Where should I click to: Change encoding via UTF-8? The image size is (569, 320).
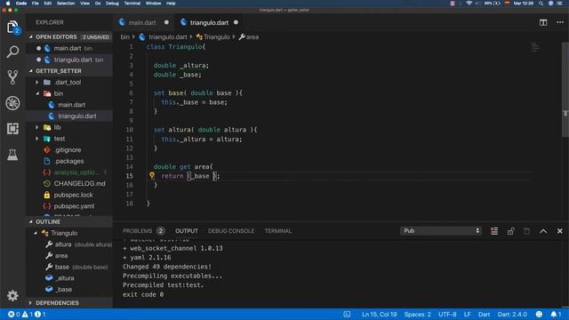click(447, 314)
